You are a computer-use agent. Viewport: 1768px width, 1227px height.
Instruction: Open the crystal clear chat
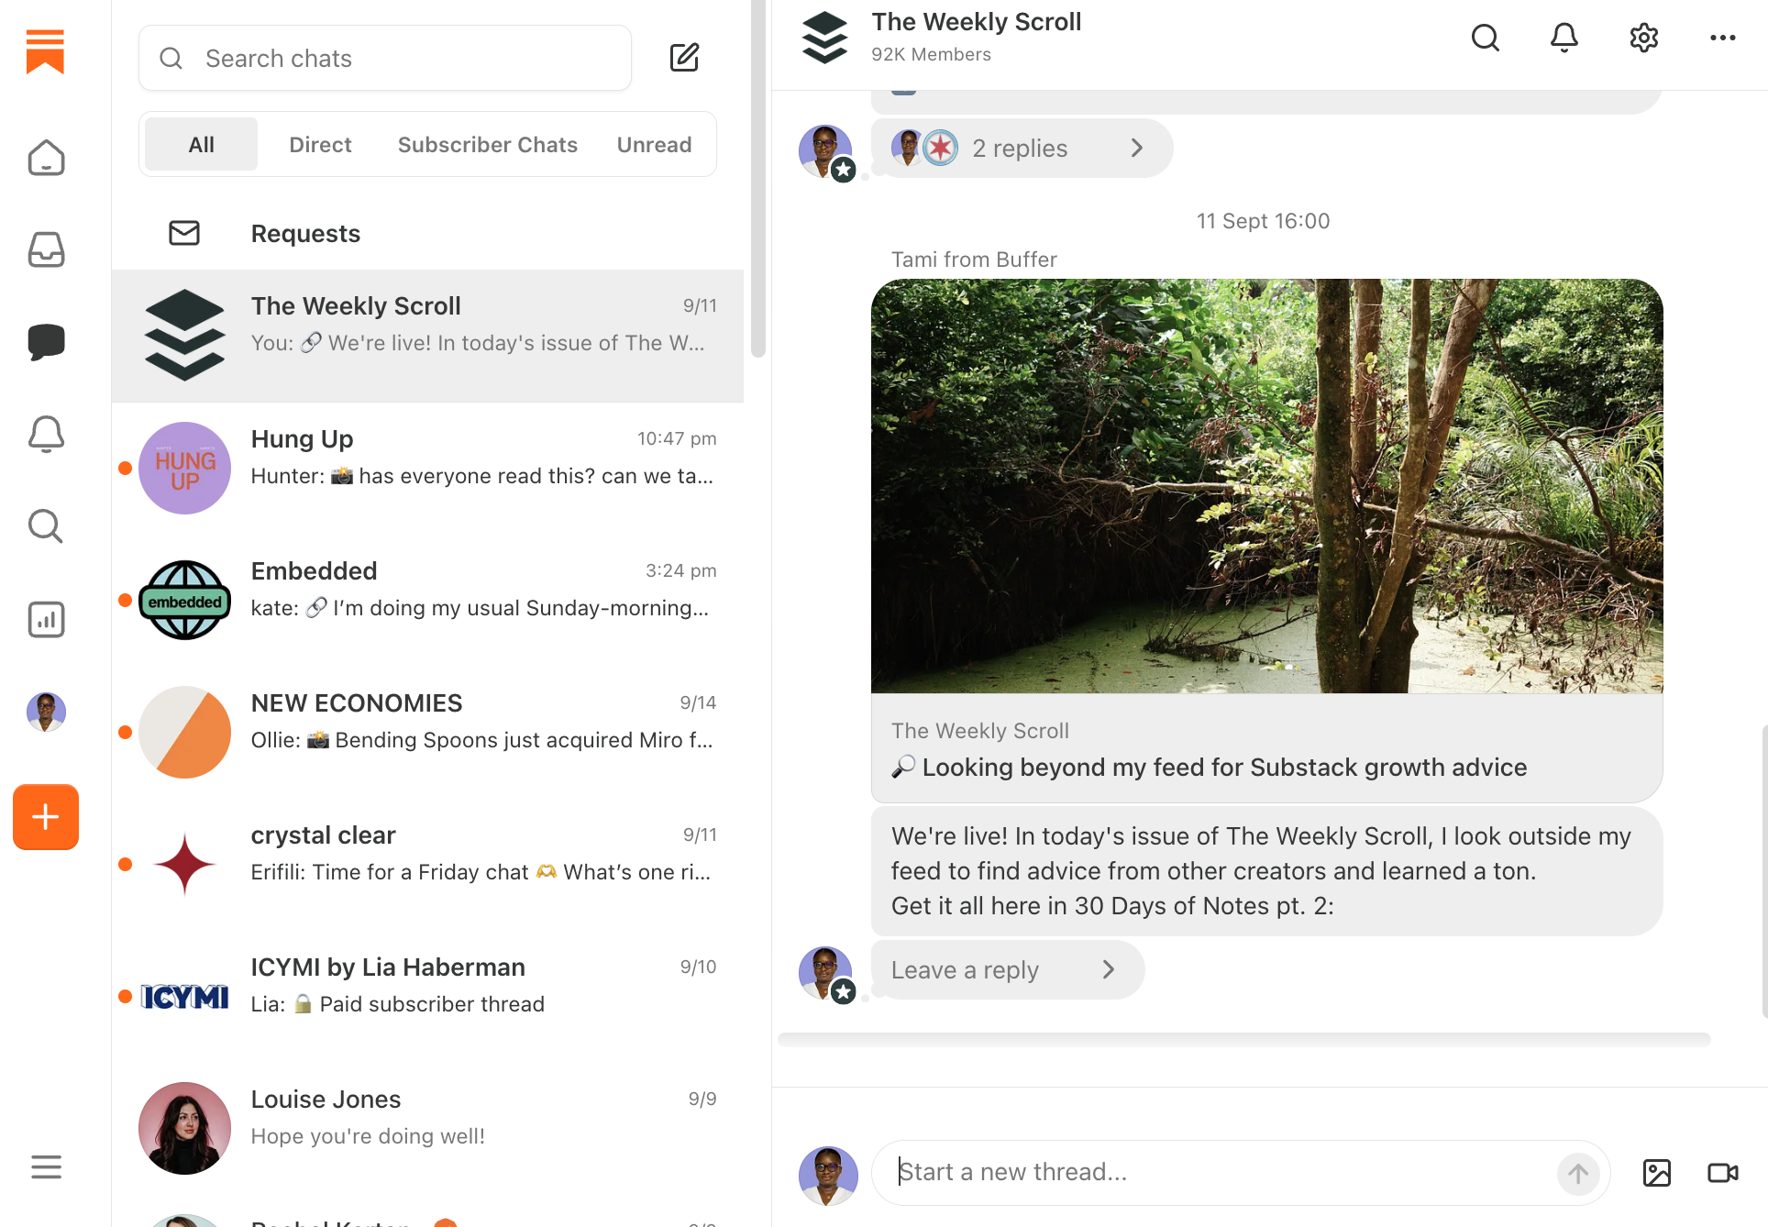point(427,864)
